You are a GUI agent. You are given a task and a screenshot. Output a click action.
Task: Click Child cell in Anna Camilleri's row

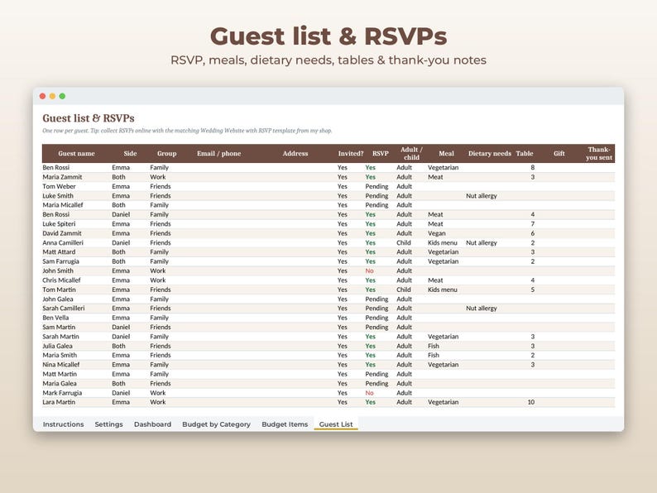(x=404, y=242)
